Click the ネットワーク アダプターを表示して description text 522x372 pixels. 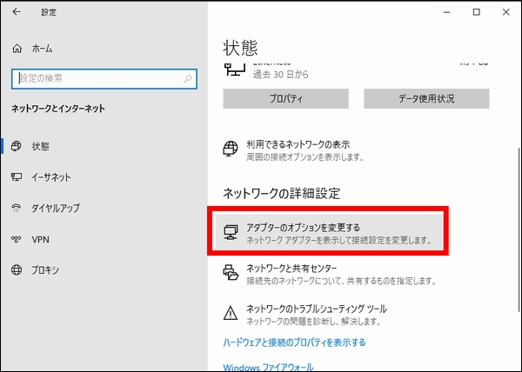click(339, 240)
